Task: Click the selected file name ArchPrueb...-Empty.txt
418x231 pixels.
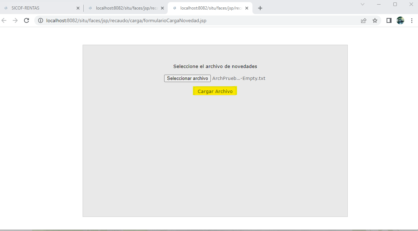Action: coord(239,79)
